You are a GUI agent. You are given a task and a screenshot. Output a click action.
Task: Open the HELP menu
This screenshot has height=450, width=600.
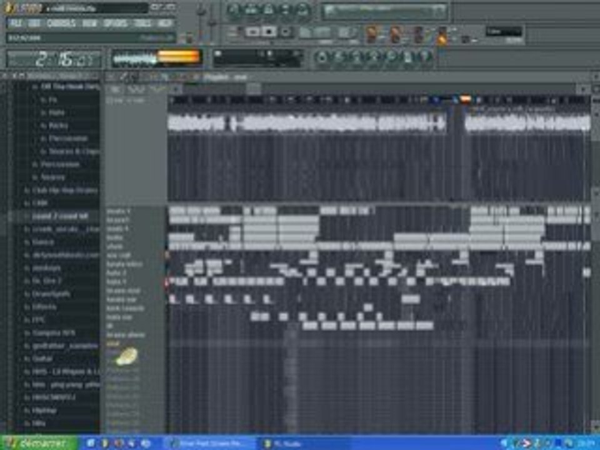point(165,24)
